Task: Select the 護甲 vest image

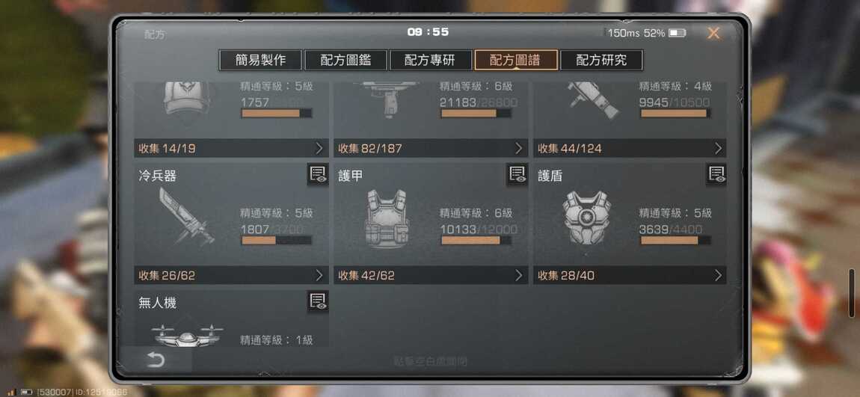Action: [386, 218]
